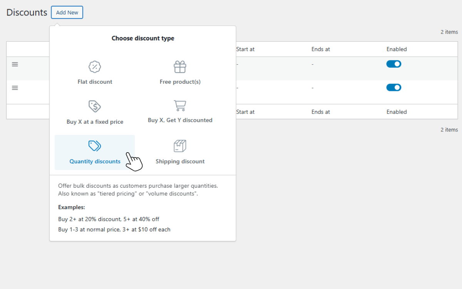The height and width of the screenshot is (289, 462).
Task: Click the 'Buy X, Get Y discounted' label
Action: (x=180, y=120)
